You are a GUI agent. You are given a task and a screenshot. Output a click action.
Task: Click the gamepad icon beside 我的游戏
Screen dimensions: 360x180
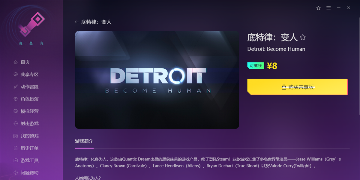[x=16, y=136]
